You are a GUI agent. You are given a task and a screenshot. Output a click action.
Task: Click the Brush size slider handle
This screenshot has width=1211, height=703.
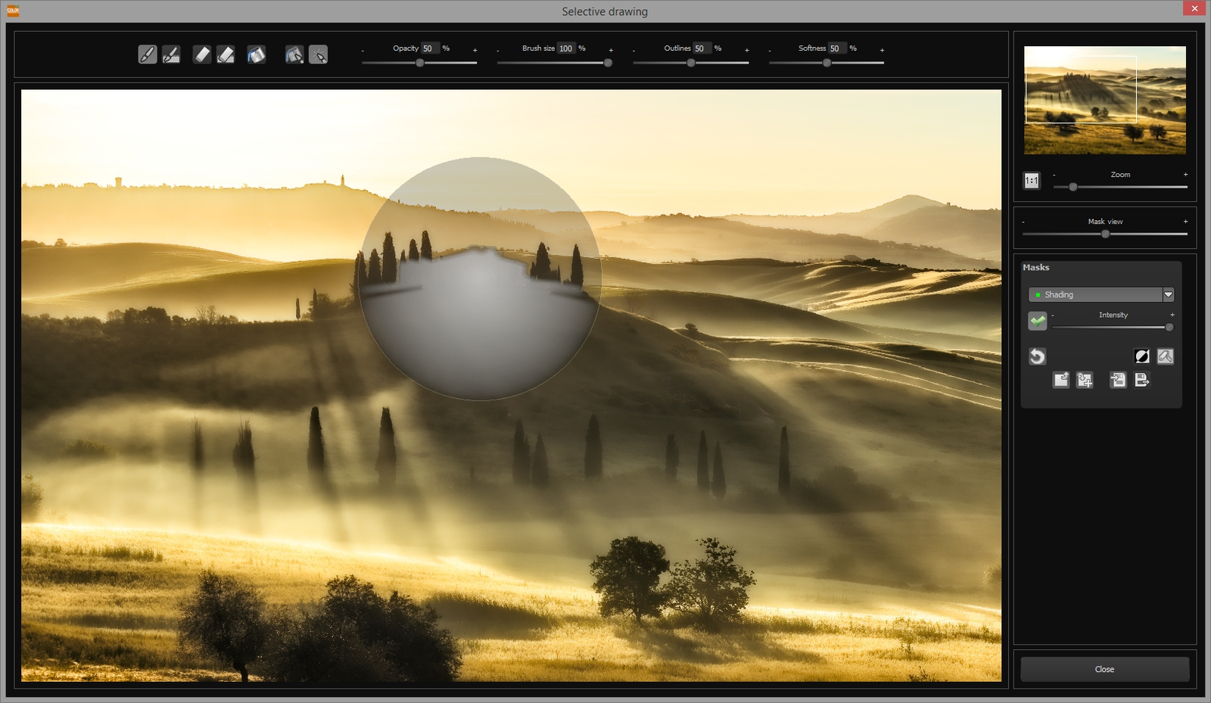point(608,63)
